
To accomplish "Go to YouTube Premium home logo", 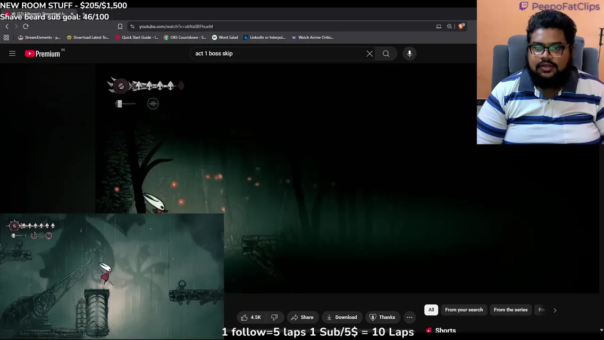I will [43, 54].
